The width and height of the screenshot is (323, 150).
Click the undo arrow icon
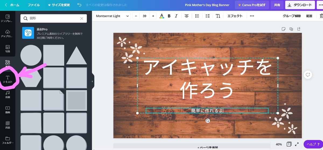pos(79,5)
